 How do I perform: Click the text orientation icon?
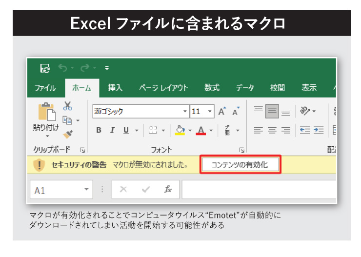(304, 111)
